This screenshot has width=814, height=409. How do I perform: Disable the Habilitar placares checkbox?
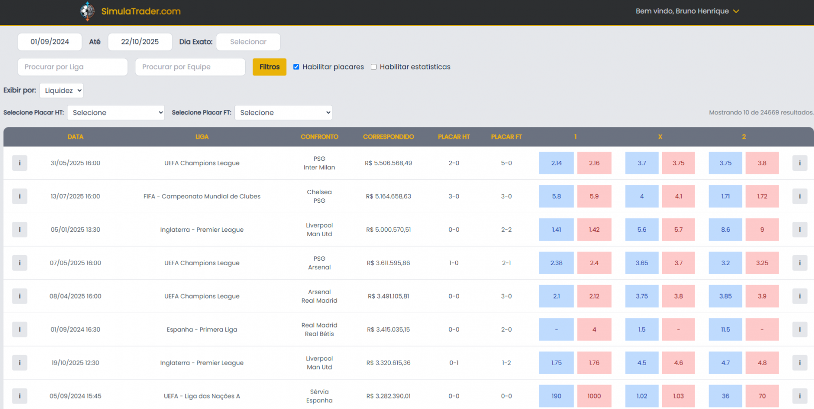click(x=296, y=67)
